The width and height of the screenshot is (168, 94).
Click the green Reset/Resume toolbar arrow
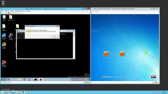click(15, 13)
